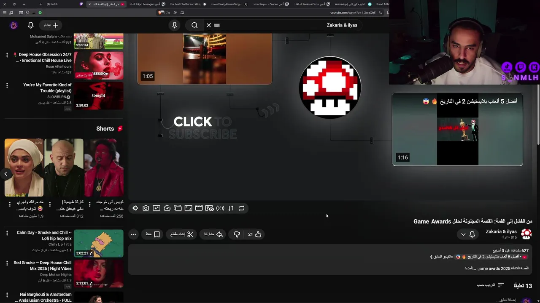Toggle the audio boost wave icon

220,208
